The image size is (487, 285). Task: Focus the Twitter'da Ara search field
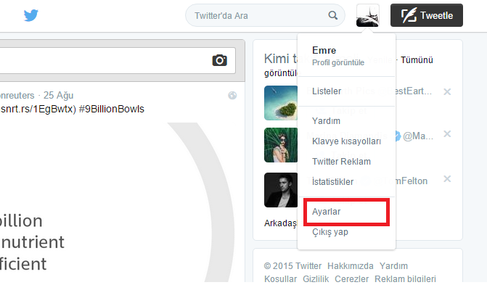(x=265, y=15)
